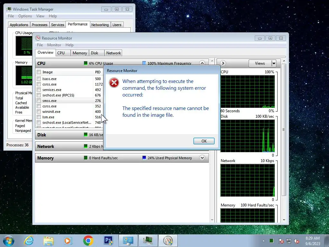The height and width of the screenshot is (247, 329).
Task: Check the services.exe checkbox
Action: point(39,90)
